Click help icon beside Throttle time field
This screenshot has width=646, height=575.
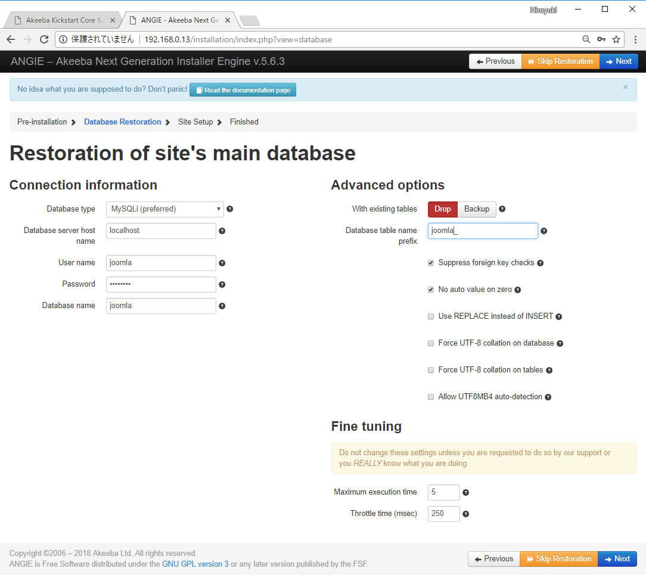465,514
